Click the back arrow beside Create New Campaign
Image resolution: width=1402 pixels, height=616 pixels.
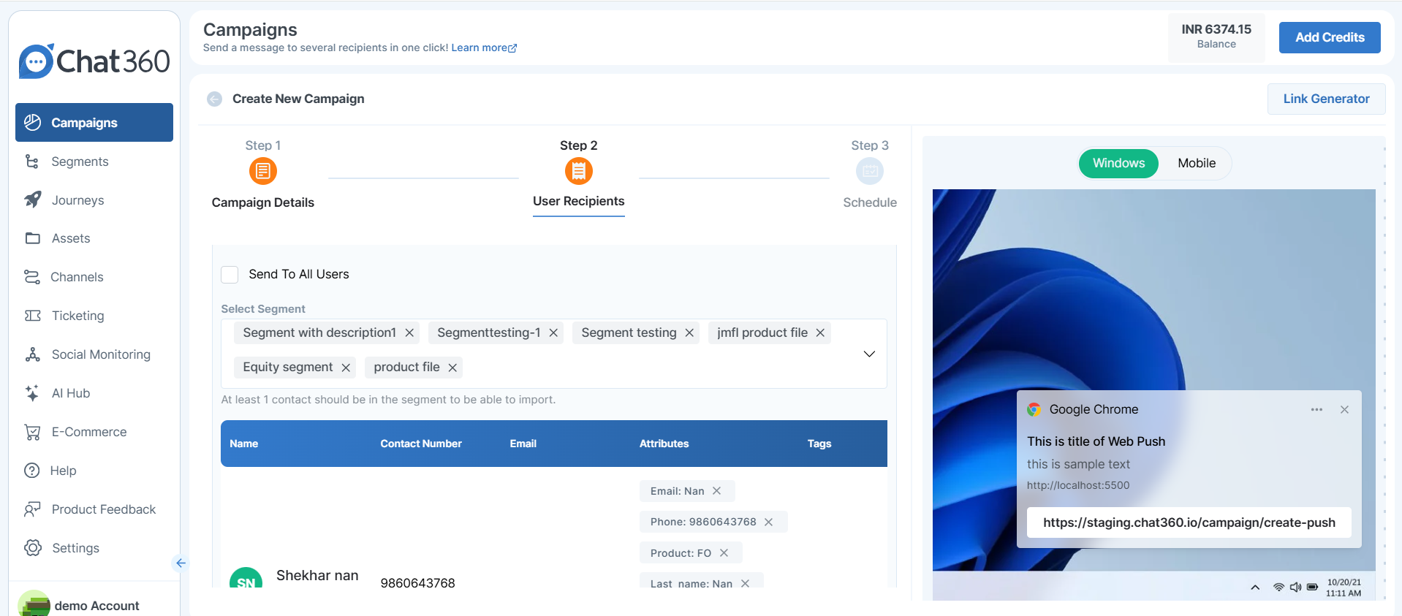tap(214, 99)
